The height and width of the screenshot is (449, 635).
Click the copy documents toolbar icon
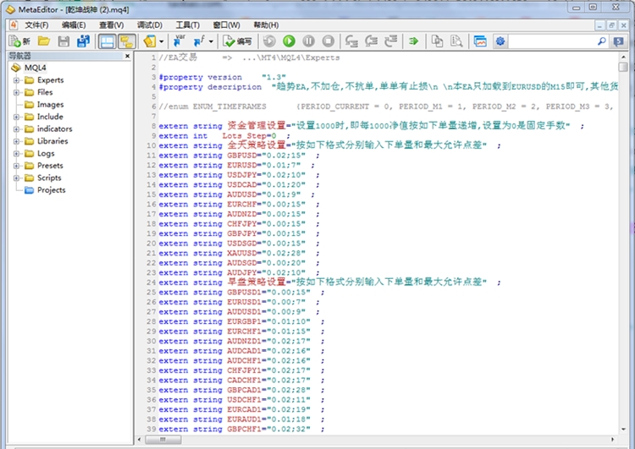click(437, 41)
